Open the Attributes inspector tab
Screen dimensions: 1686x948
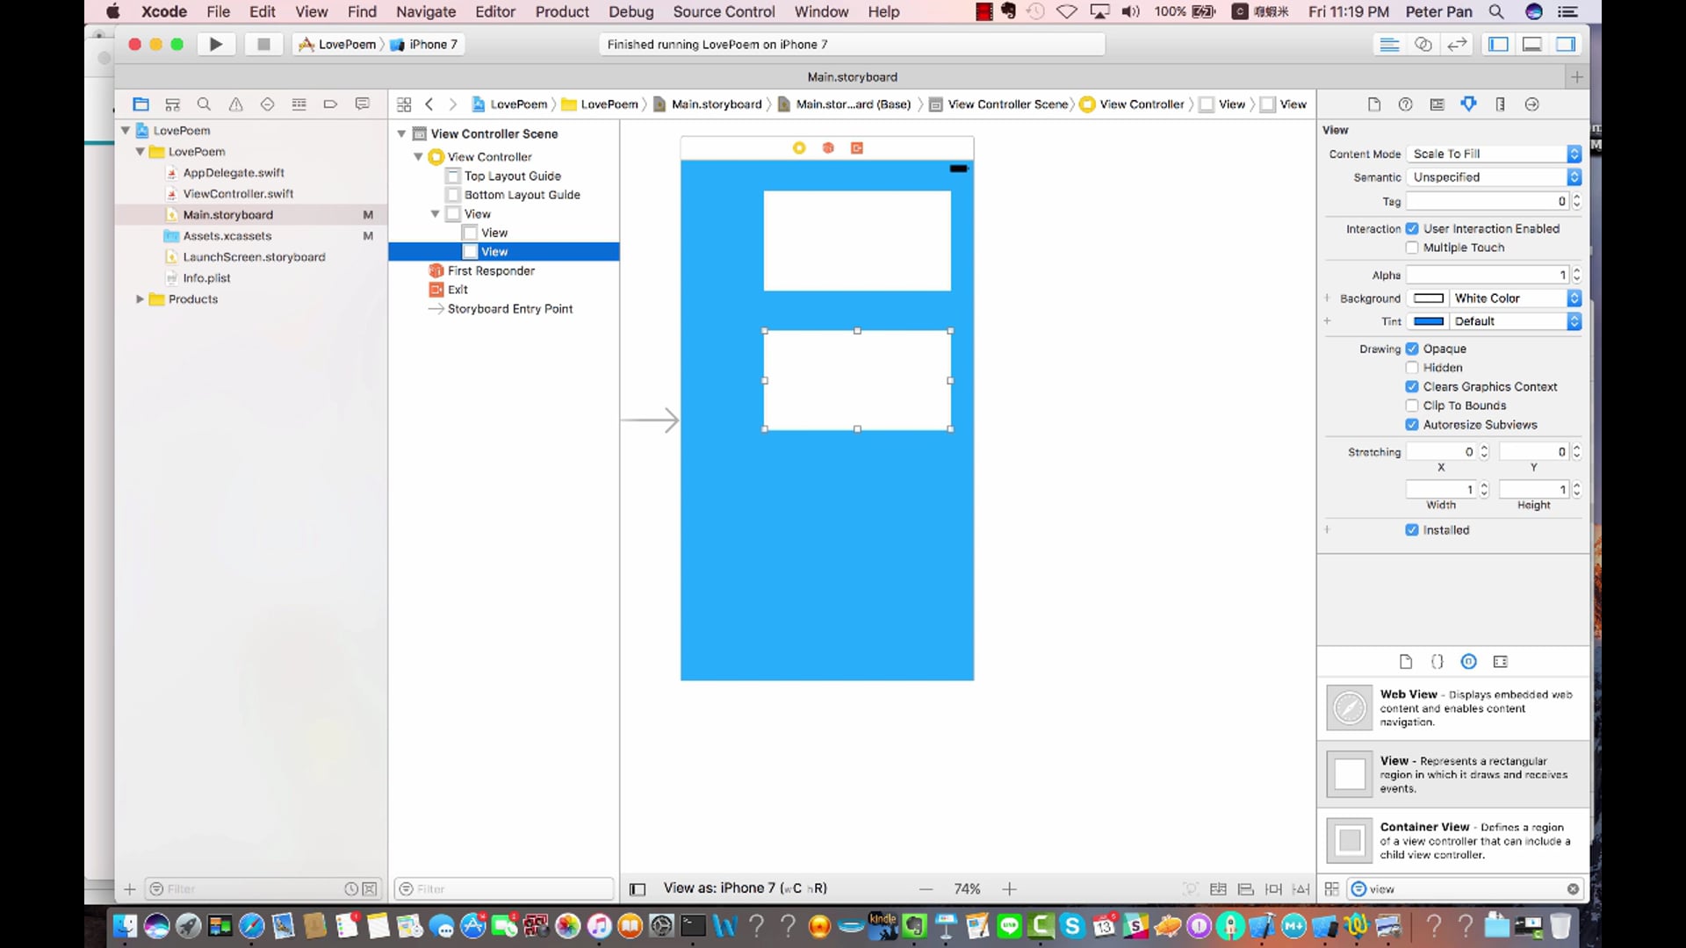(1468, 104)
